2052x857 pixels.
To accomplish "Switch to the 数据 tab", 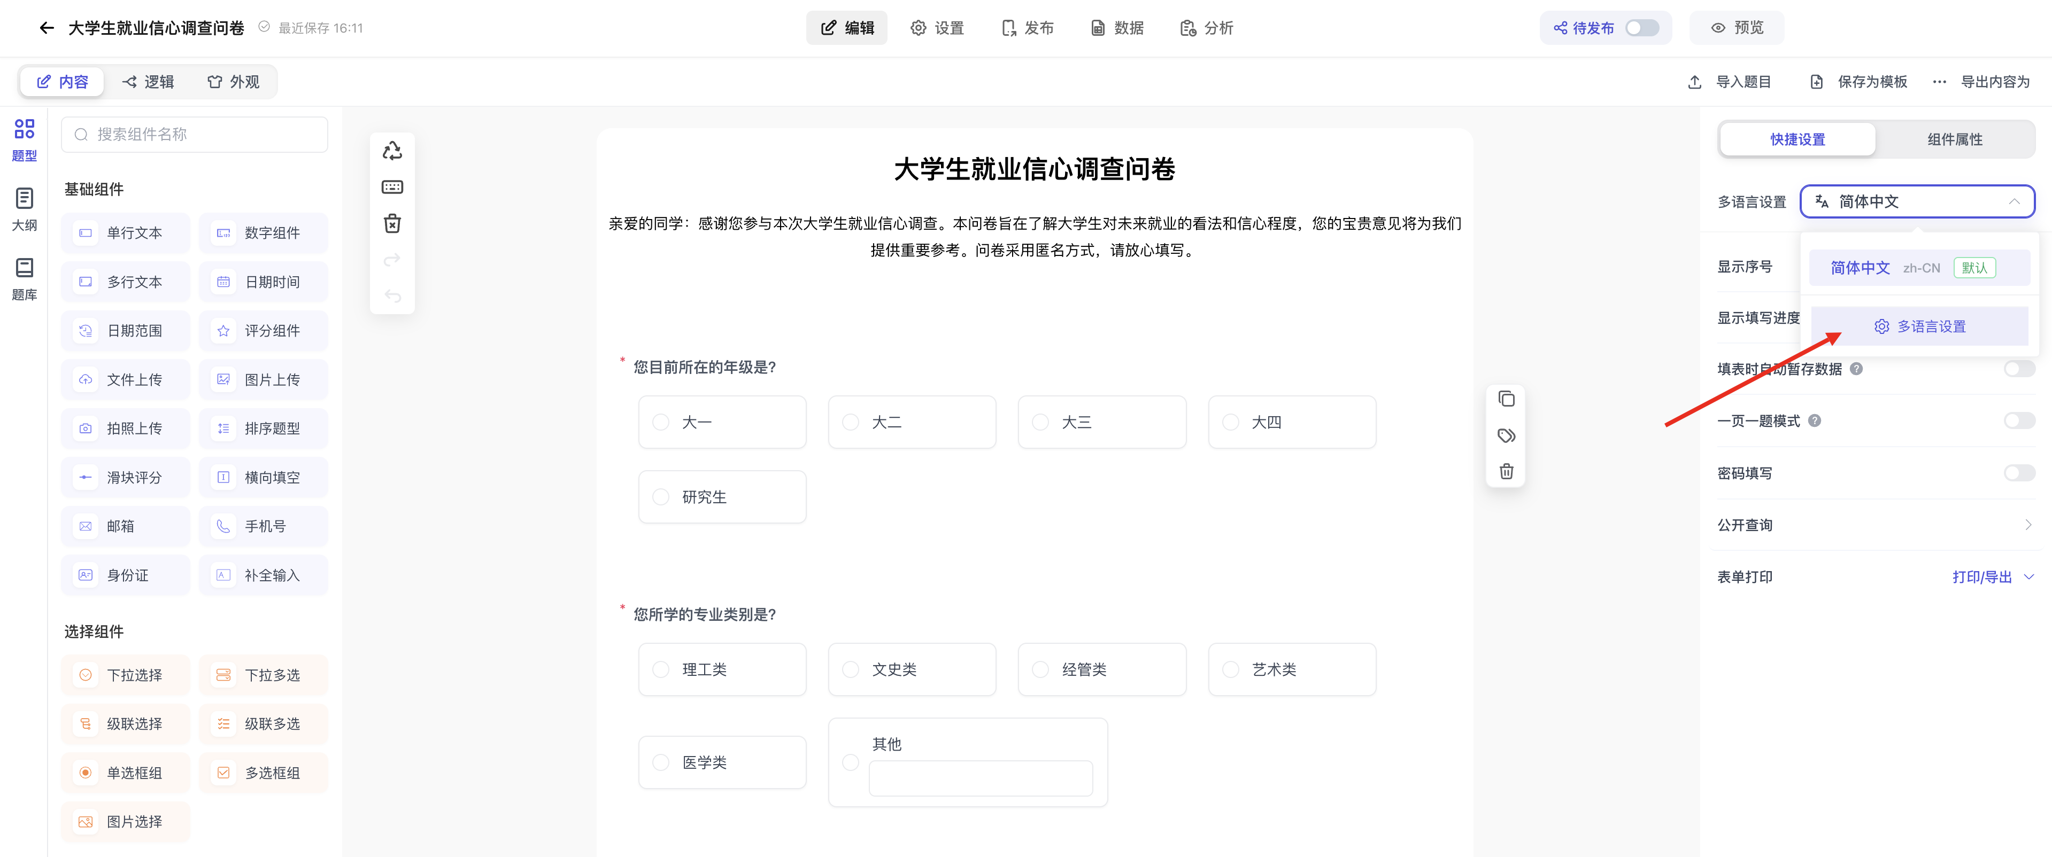I will [1117, 28].
